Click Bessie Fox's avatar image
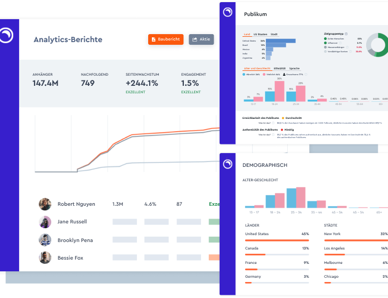Screen dimensions: 388x298 pos(45,258)
